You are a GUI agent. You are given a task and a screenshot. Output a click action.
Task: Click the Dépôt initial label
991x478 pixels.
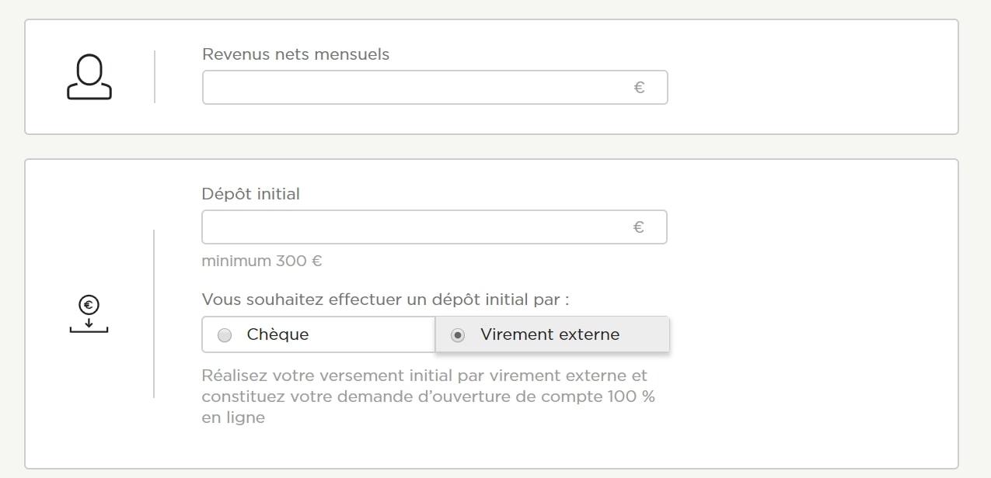(250, 194)
